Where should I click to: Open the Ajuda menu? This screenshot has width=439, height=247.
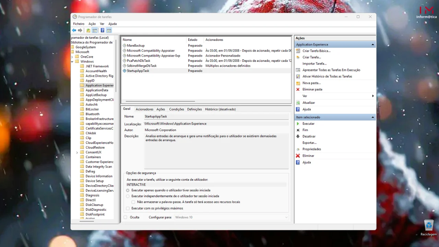(112, 24)
